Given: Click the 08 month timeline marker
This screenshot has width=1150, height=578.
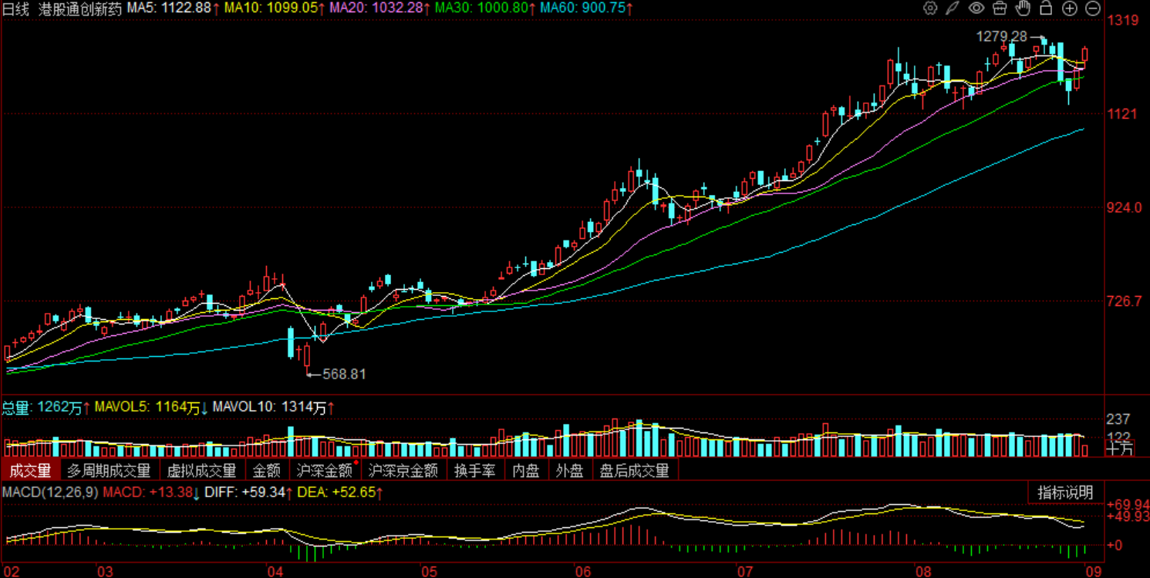Looking at the screenshot, I should point(923,571).
